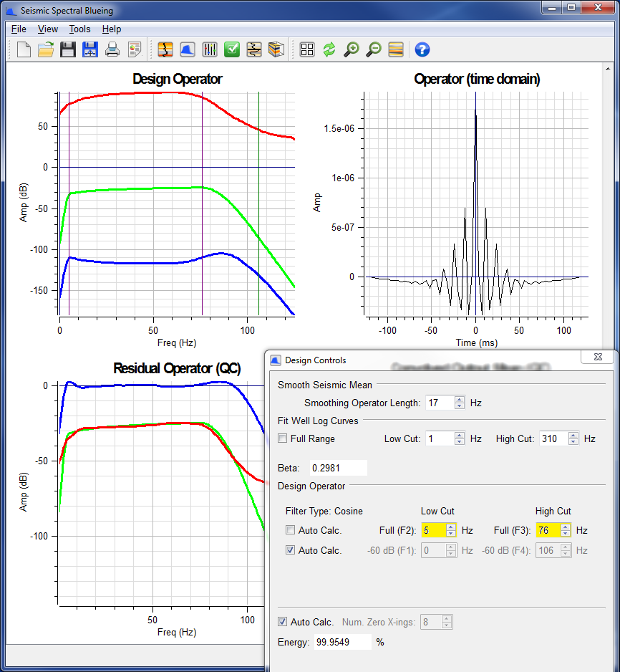Click the blue spectrum design operator icon

tap(188, 49)
